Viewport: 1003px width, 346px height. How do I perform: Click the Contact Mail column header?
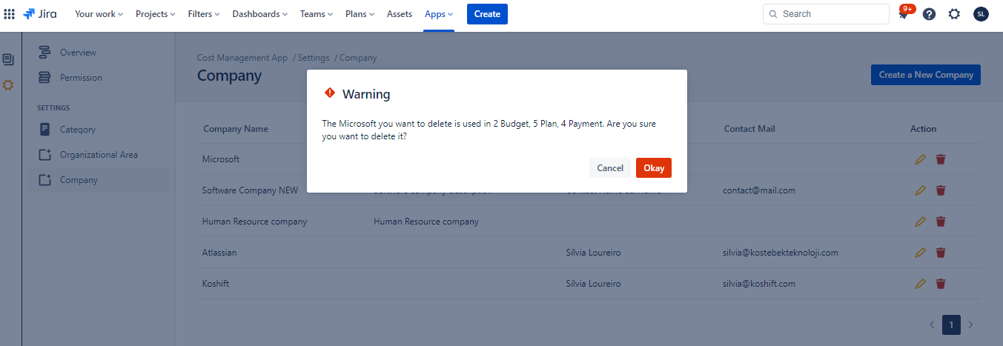749,129
